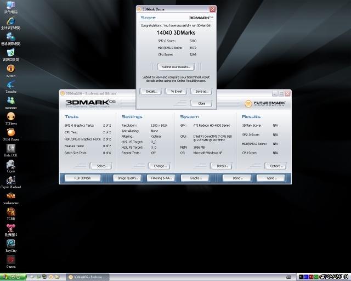Click Save as in score dialog
The height and width of the screenshot is (281, 351).
(201, 92)
